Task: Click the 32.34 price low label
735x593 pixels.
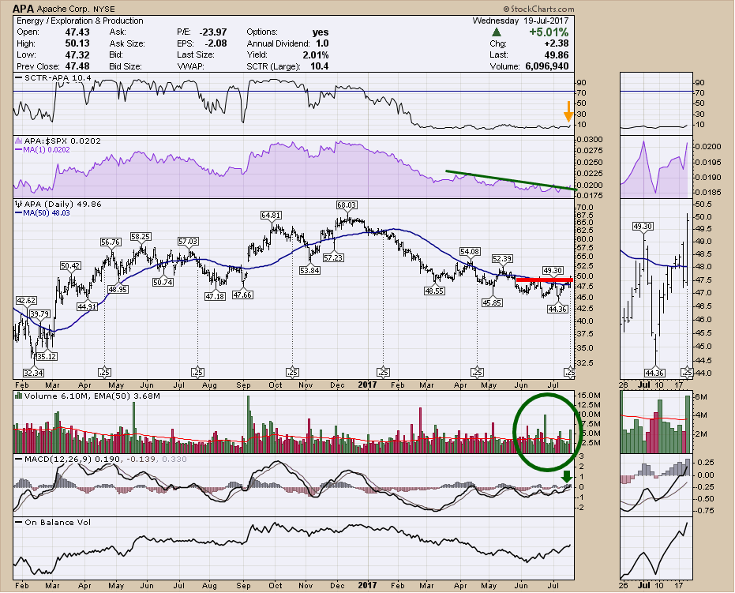Action: coord(33,373)
